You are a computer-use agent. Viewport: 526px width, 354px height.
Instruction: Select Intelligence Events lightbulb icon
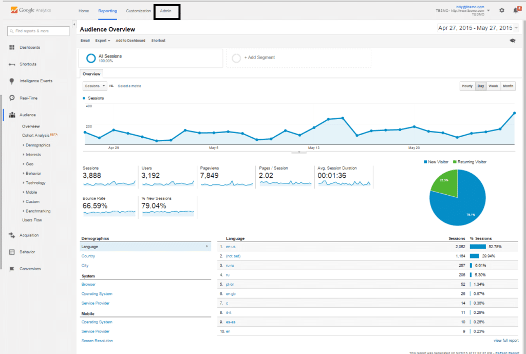coord(12,81)
